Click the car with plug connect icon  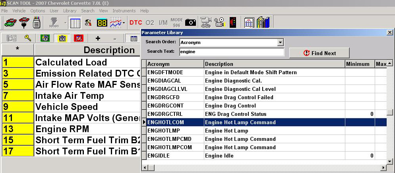pyautogui.click(x=24, y=23)
